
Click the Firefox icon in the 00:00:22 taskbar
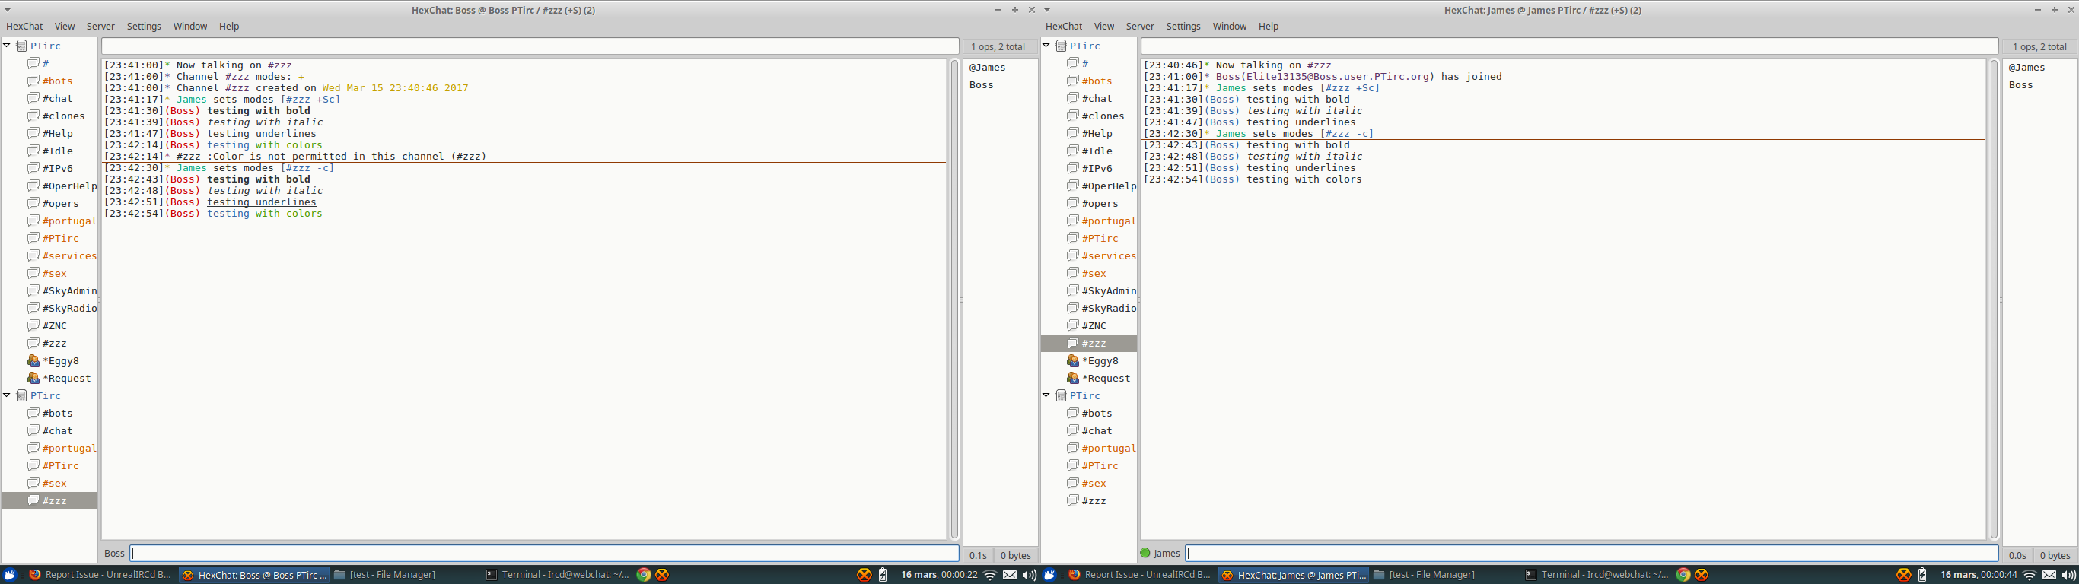point(35,574)
